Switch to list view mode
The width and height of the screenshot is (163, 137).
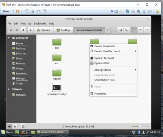point(140,30)
